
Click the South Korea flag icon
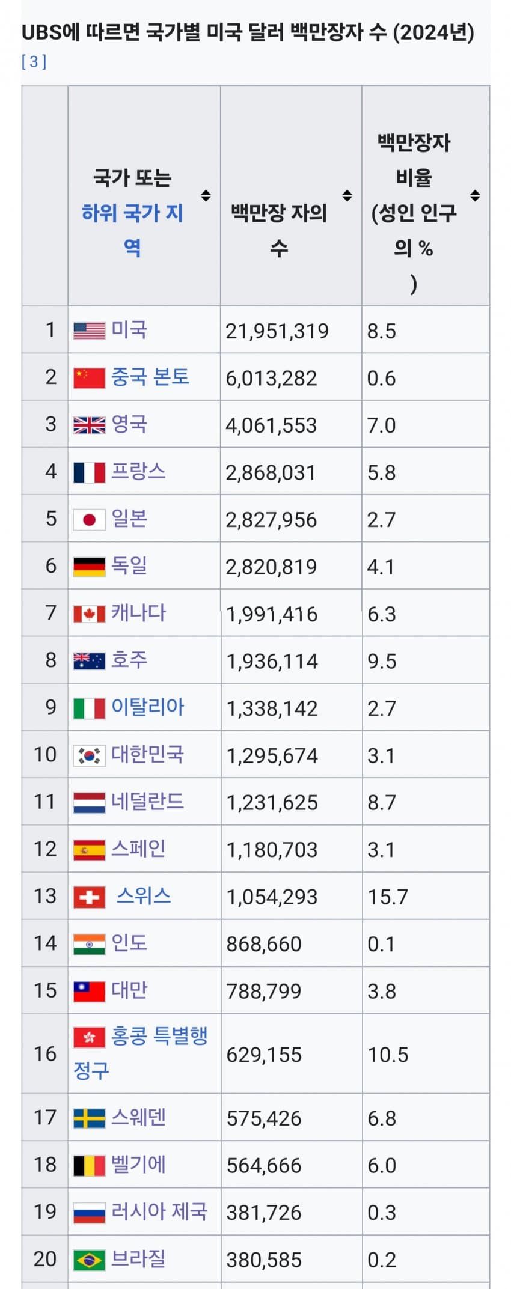(89, 755)
